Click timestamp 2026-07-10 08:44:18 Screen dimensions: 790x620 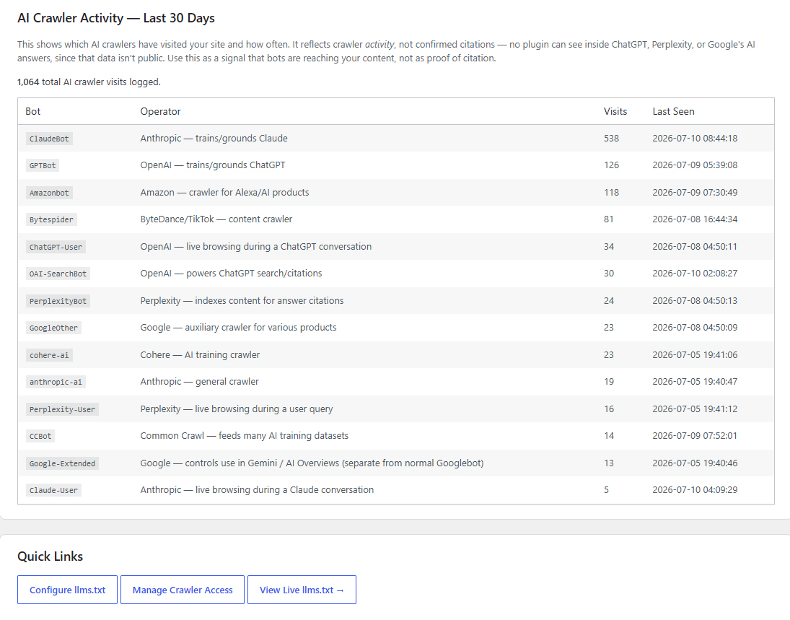[x=695, y=138]
